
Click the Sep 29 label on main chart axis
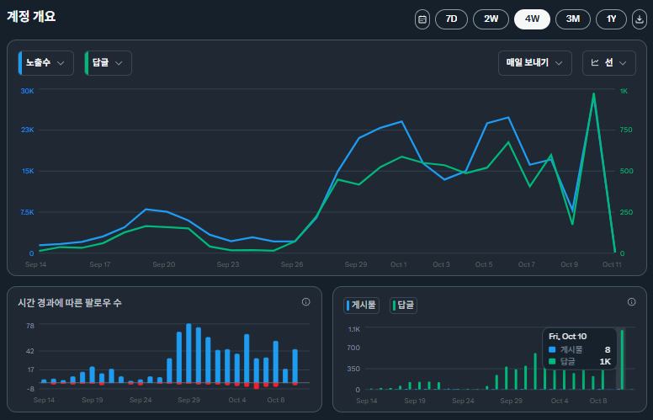tap(356, 264)
